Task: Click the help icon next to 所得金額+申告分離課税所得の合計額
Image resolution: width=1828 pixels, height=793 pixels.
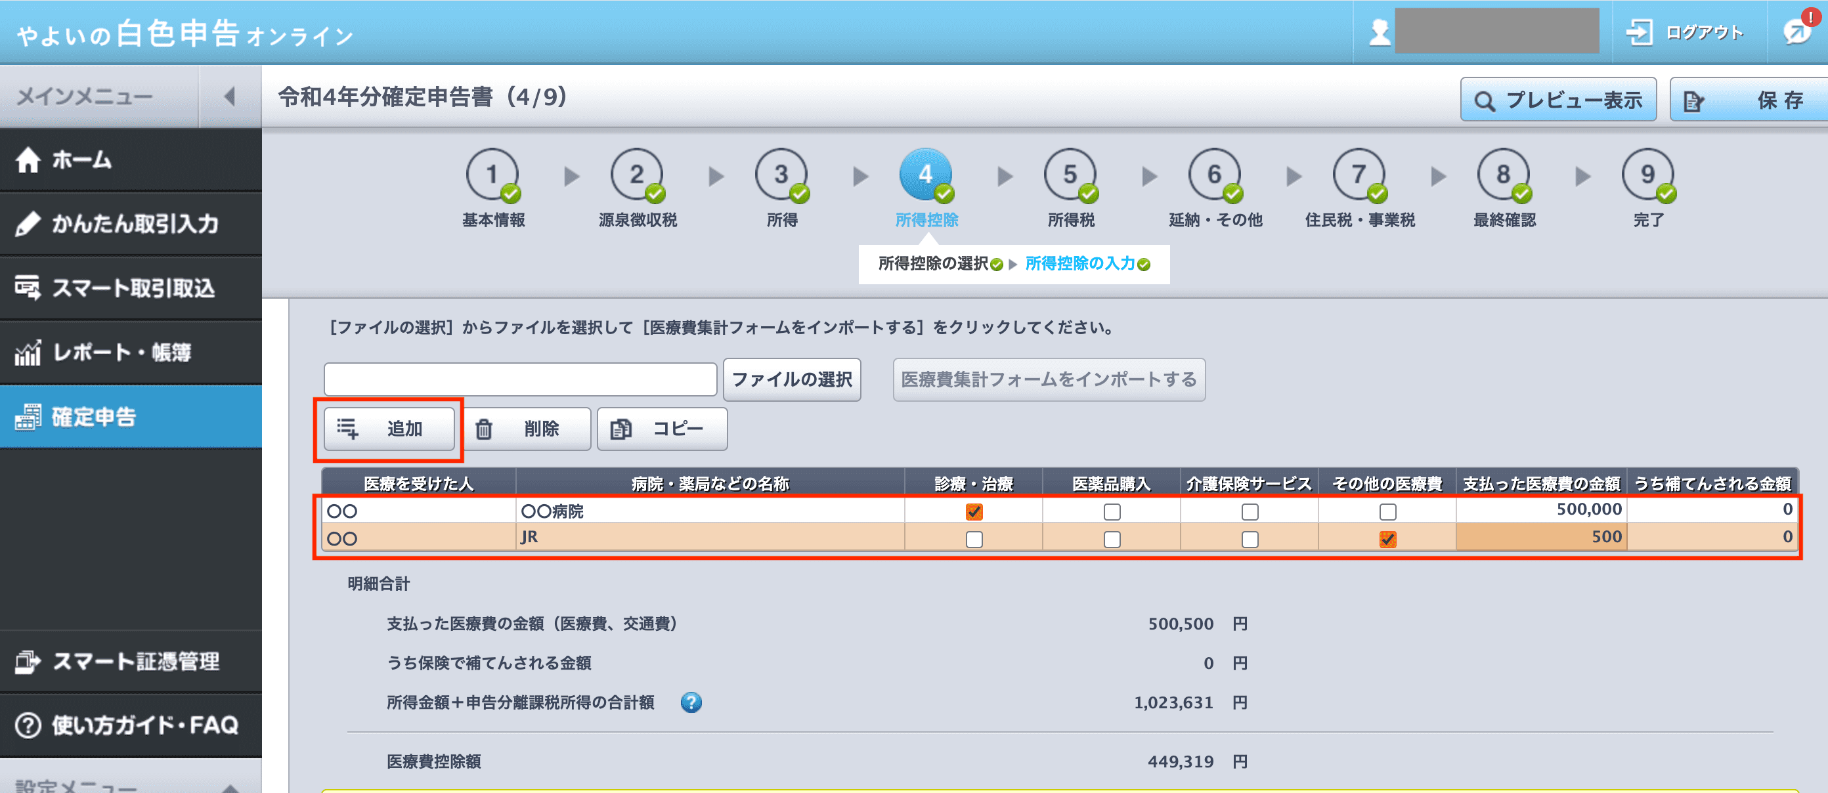Action: tap(691, 702)
